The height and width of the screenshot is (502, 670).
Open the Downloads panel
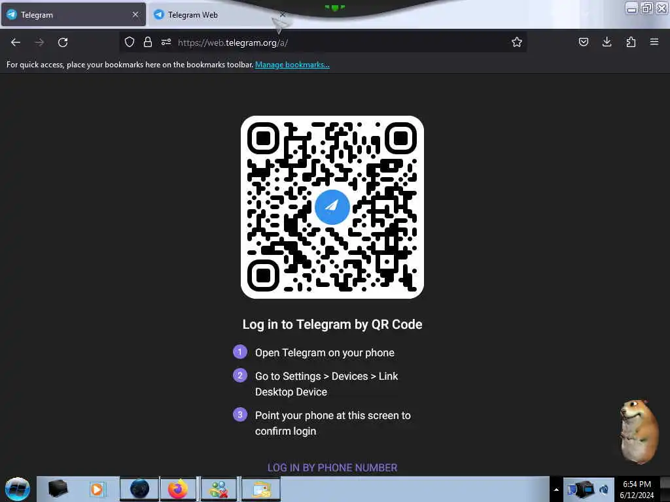607,42
